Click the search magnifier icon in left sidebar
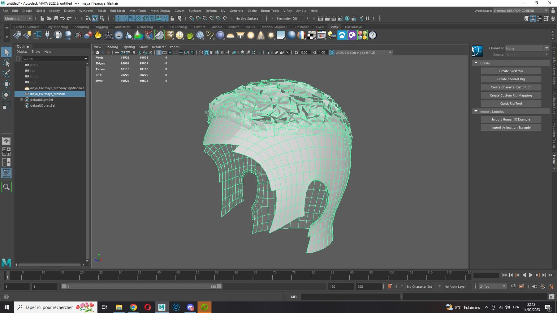Image resolution: width=557 pixels, height=313 pixels. pyautogui.click(x=6, y=187)
